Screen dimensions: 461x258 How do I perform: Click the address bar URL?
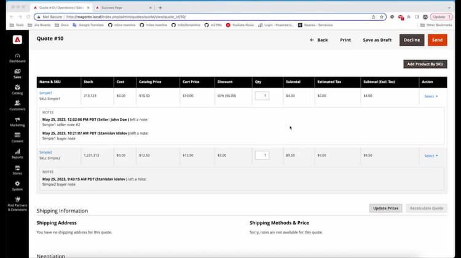click(x=126, y=17)
